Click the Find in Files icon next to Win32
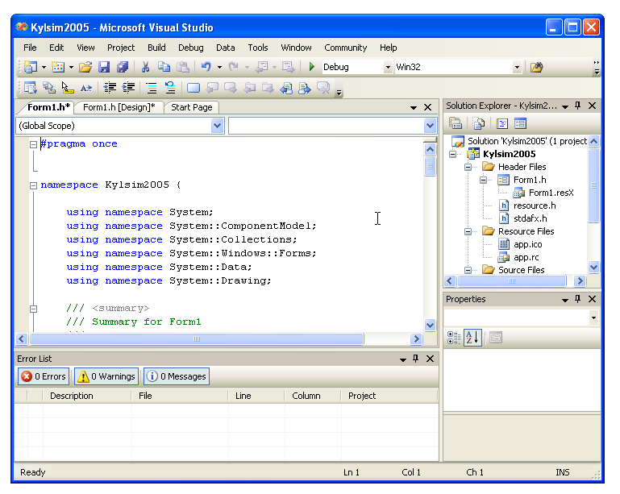Viewport: 620px width, 494px height. (537, 67)
